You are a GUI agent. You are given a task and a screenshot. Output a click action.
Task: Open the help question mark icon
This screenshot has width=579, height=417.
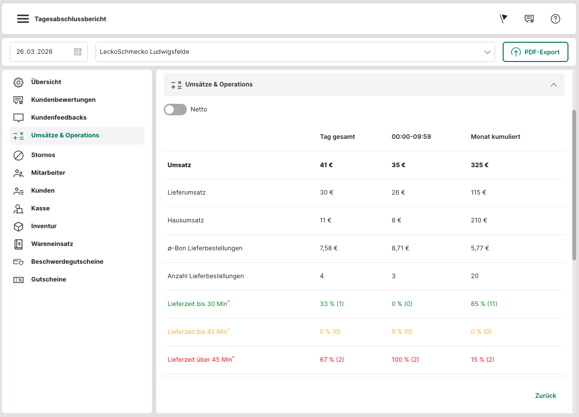[555, 19]
